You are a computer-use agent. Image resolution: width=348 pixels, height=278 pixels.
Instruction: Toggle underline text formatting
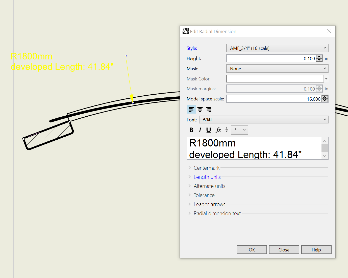pos(209,130)
